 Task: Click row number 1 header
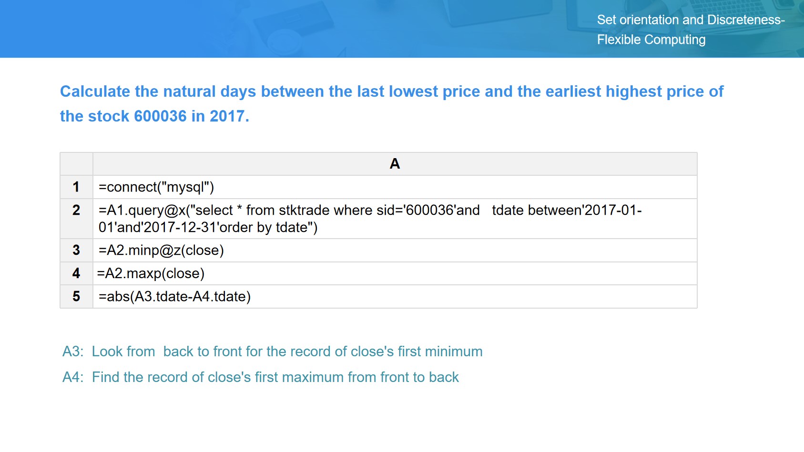tap(76, 187)
